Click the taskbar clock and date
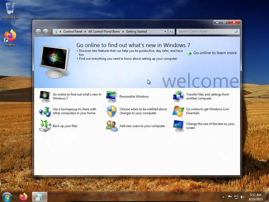269x202 pixels. click(256, 197)
